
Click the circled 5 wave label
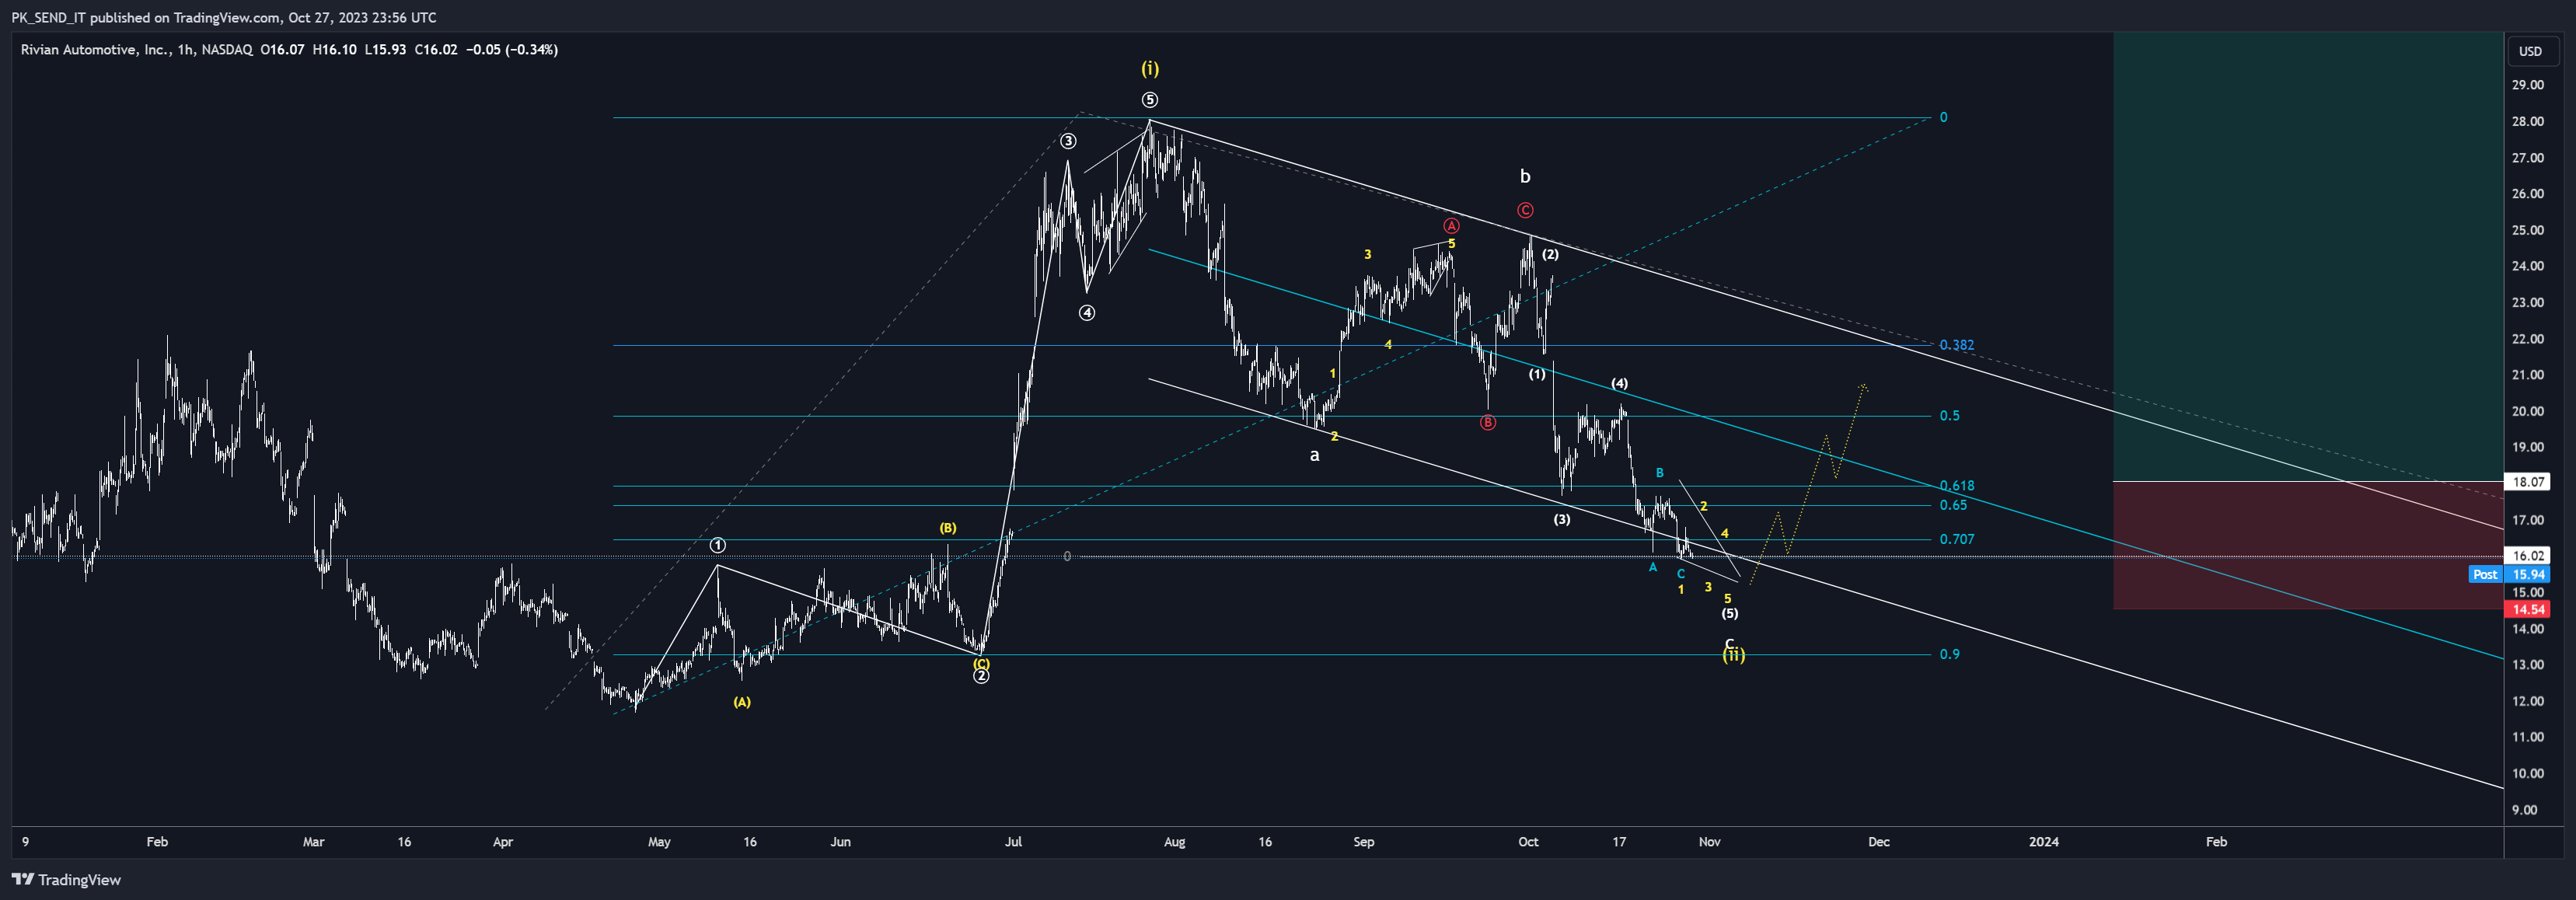1150,100
